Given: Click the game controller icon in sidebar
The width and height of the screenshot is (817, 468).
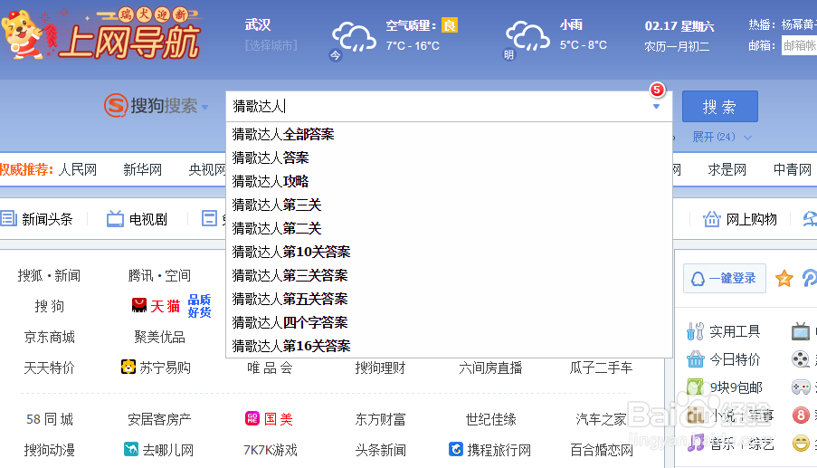Looking at the screenshot, I should [x=801, y=387].
